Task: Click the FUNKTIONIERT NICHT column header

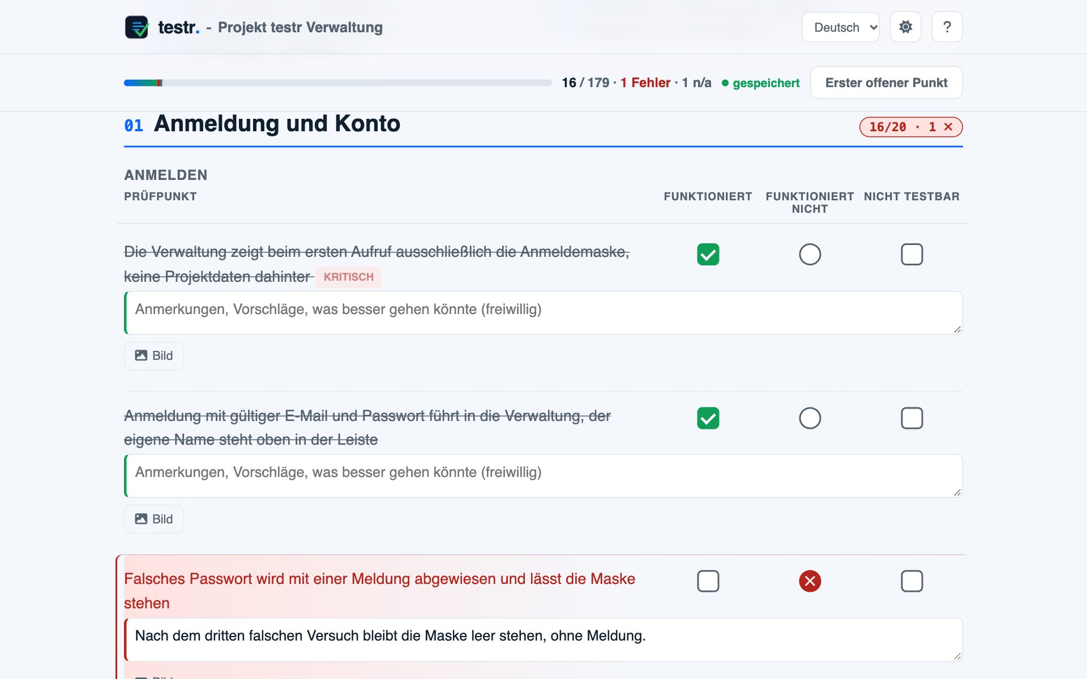Action: tap(810, 203)
